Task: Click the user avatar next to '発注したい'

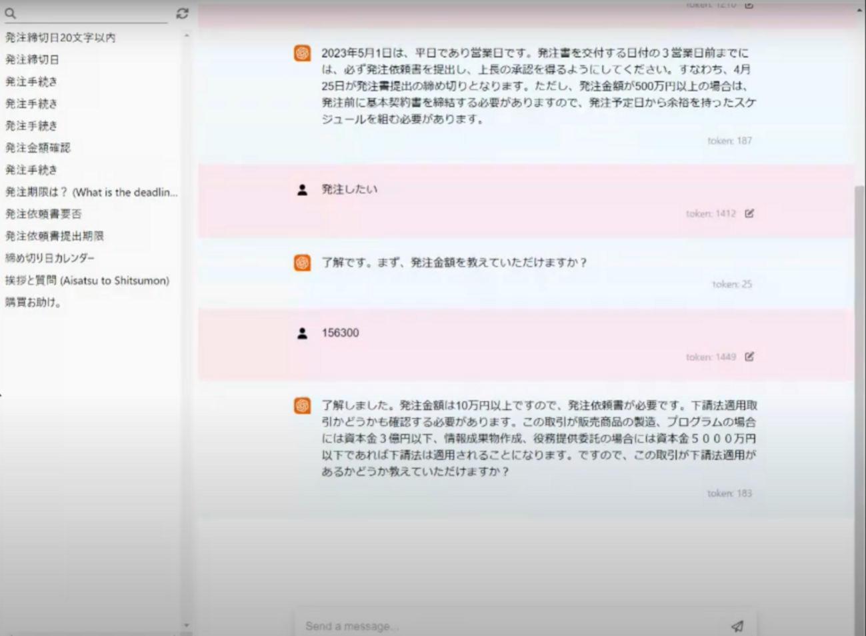Action: point(302,190)
